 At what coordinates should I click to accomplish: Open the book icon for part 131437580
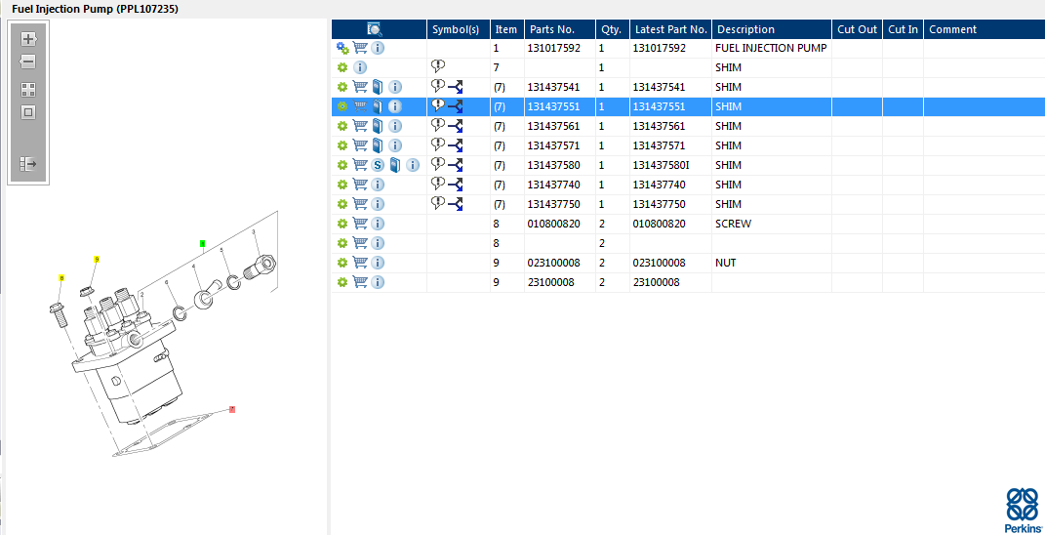coord(395,165)
